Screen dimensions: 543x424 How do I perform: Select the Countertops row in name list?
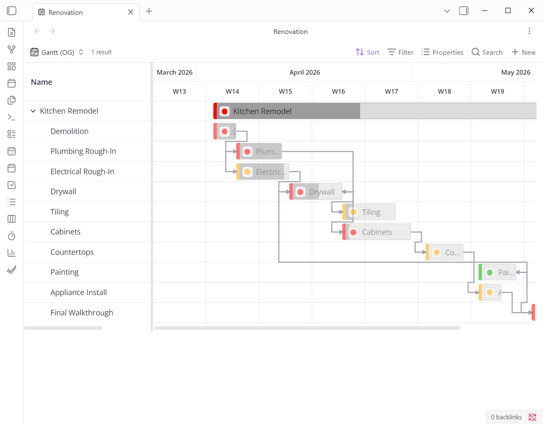pos(87,252)
